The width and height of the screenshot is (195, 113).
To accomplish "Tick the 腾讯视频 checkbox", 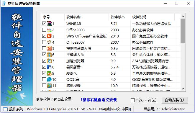I will coord(44,86).
